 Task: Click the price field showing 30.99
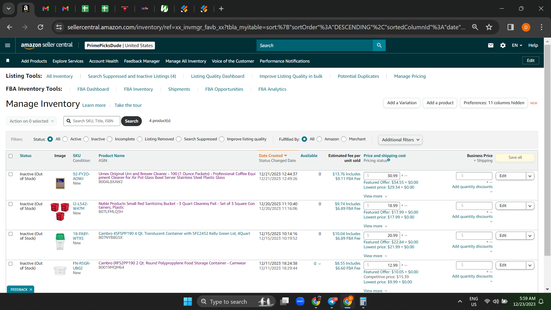[x=381, y=176]
